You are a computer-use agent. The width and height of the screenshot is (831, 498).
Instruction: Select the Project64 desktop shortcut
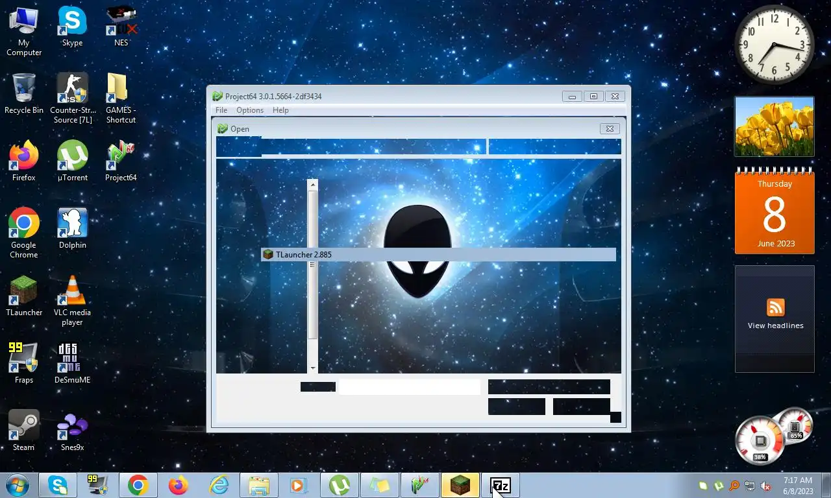(x=121, y=161)
